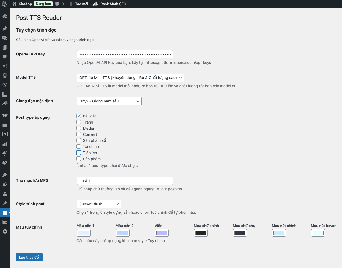Enable the Trang post type checkbox
This screenshot has width=342, height=268.
[79, 122]
